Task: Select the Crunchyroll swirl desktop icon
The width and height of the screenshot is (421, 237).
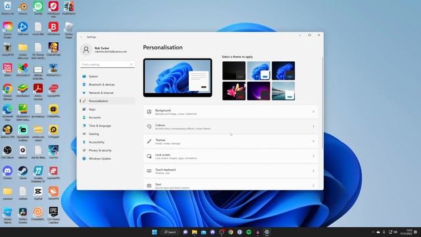Action: (38, 214)
